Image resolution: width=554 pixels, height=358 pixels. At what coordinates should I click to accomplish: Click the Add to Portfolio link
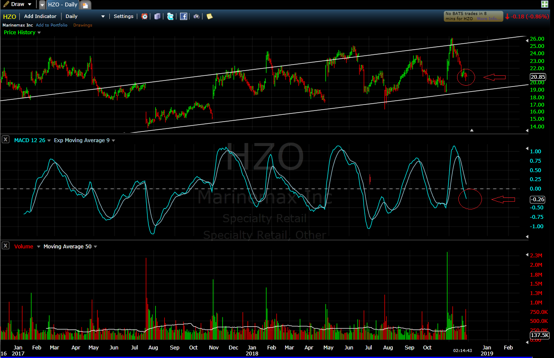pyautogui.click(x=51, y=25)
